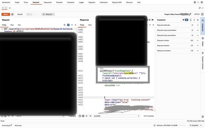Open Response search help icon
This screenshot has height=128, width=205.
(x=80, y=116)
